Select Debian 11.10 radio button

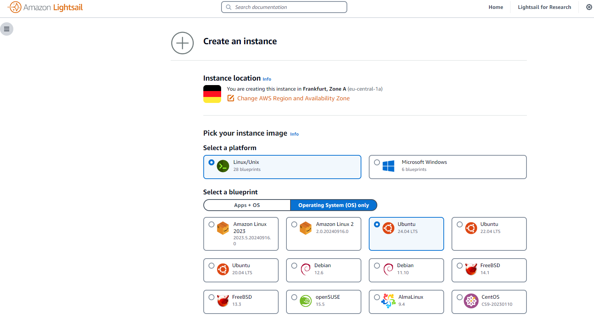(377, 266)
